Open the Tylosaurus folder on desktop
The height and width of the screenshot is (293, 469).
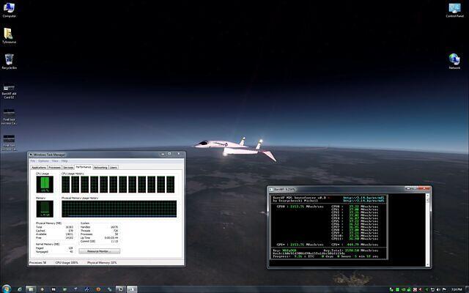tap(9, 35)
